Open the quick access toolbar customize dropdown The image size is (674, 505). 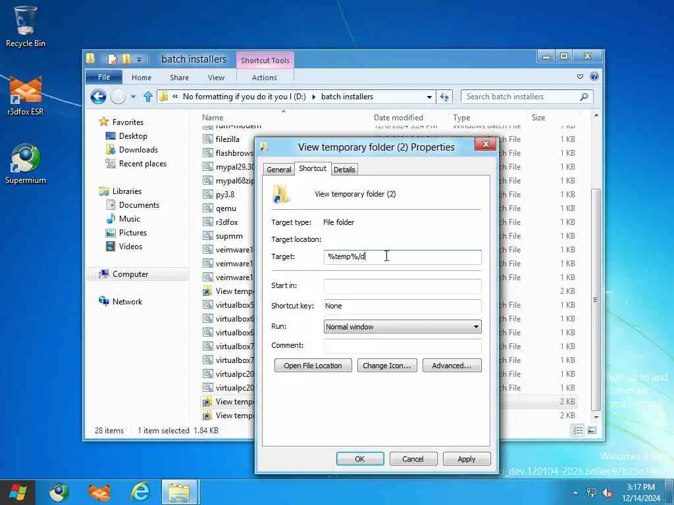(x=140, y=60)
